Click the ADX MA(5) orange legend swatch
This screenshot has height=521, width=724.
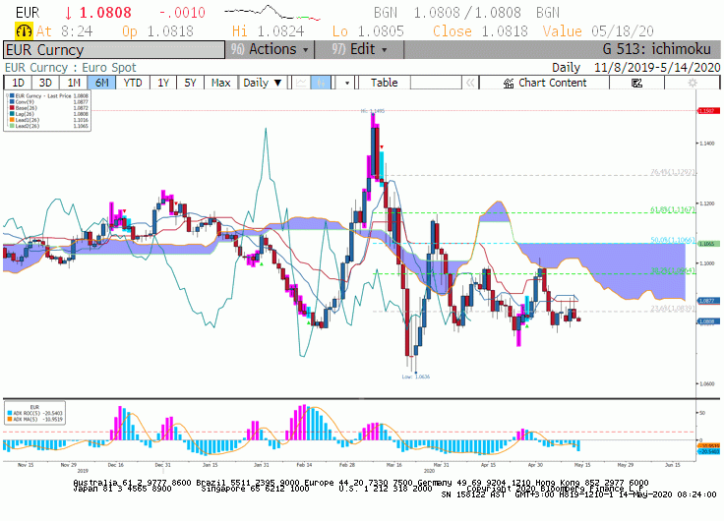click(x=10, y=420)
